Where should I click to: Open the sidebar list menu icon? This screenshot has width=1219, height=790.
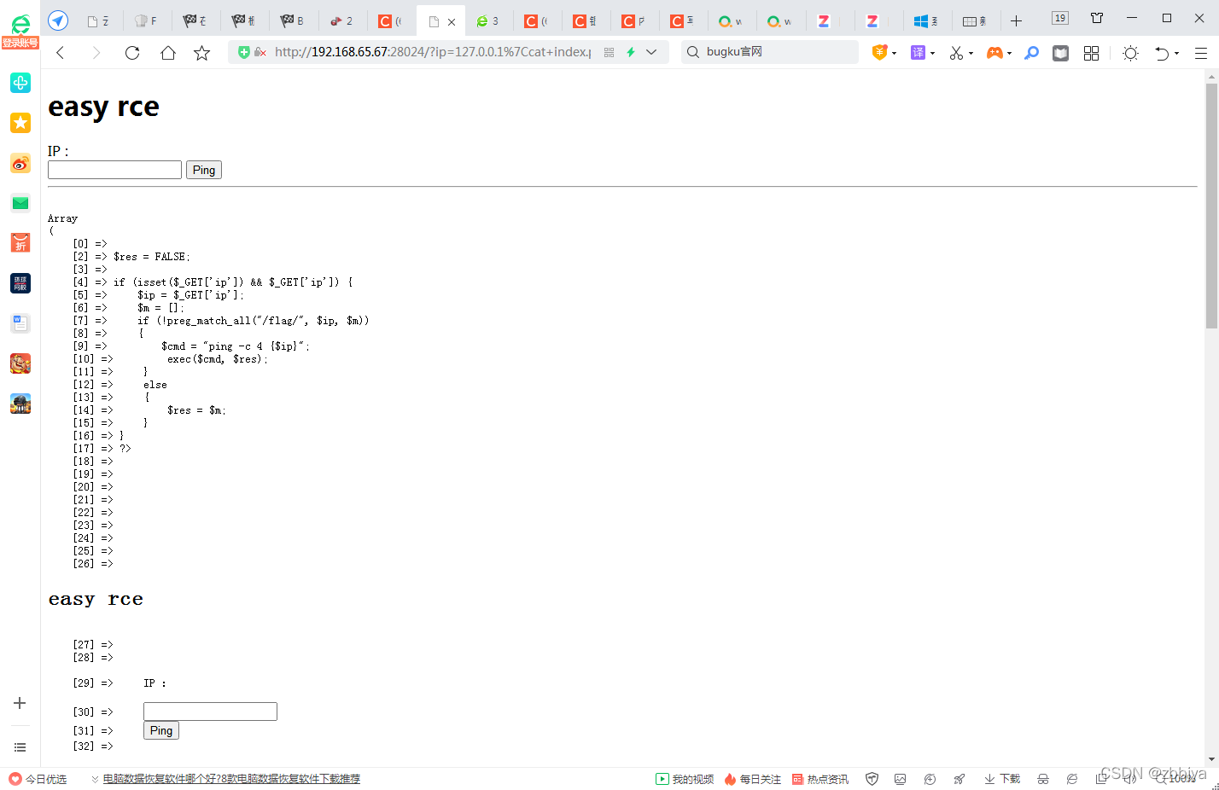click(20, 747)
